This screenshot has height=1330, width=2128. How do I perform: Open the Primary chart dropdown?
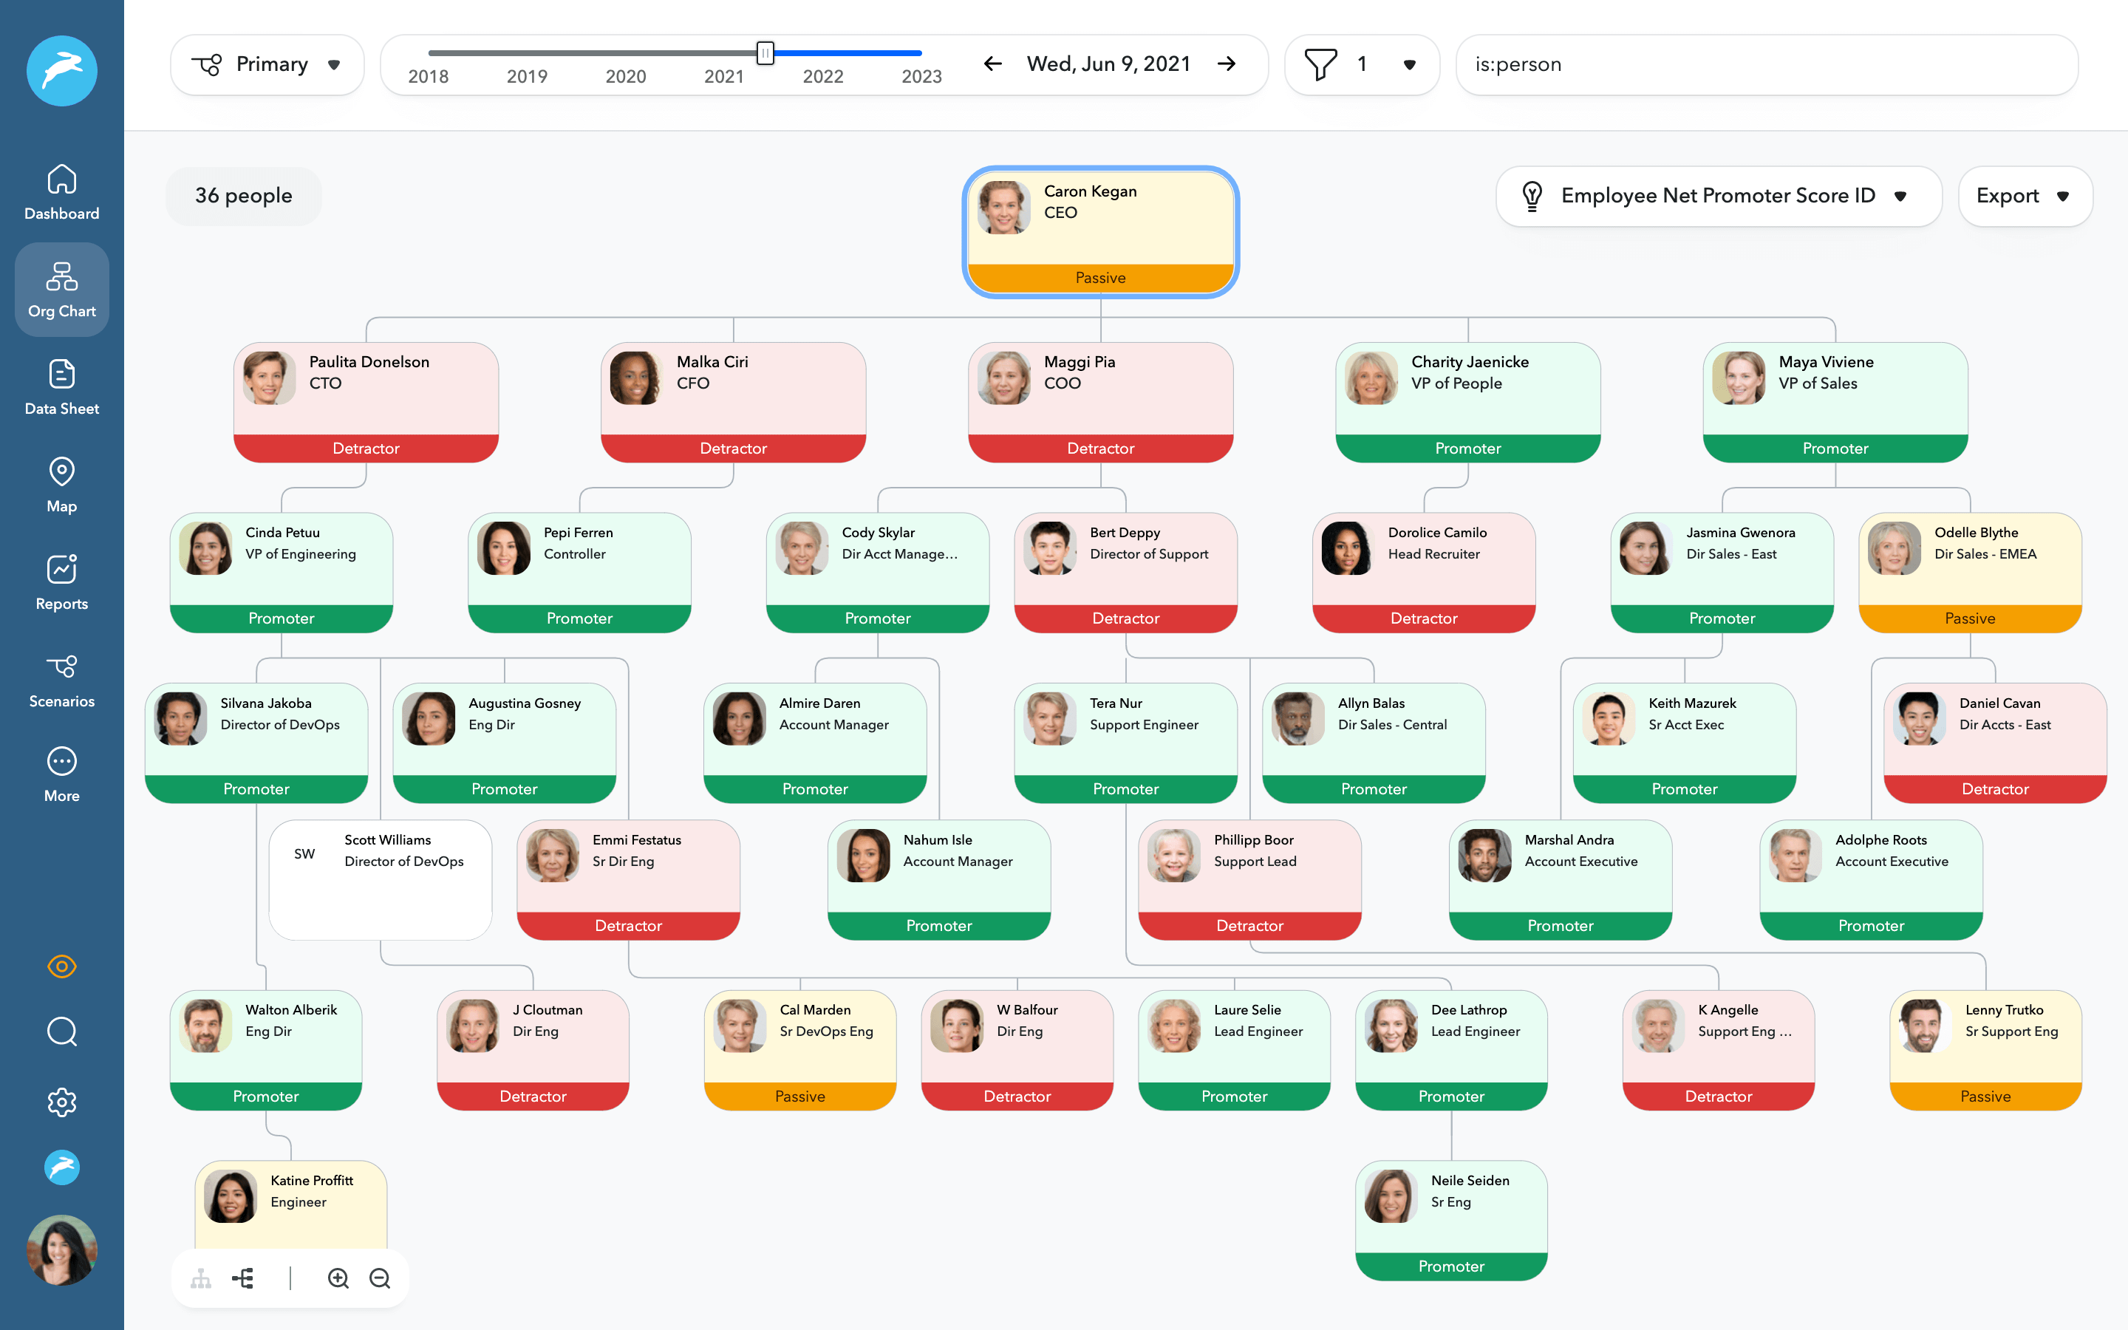point(267,64)
